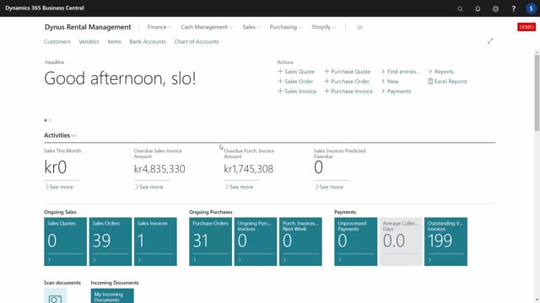The width and height of the screenshot is (540, 303).
Task: Open the Ongoing Purch. Invoices tile
Action: (256, 242)
